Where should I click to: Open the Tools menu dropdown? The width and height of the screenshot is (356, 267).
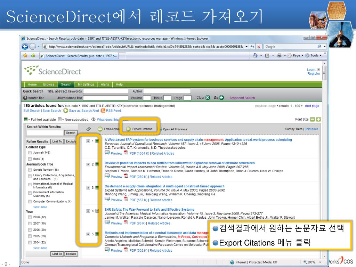pos(314,55)
